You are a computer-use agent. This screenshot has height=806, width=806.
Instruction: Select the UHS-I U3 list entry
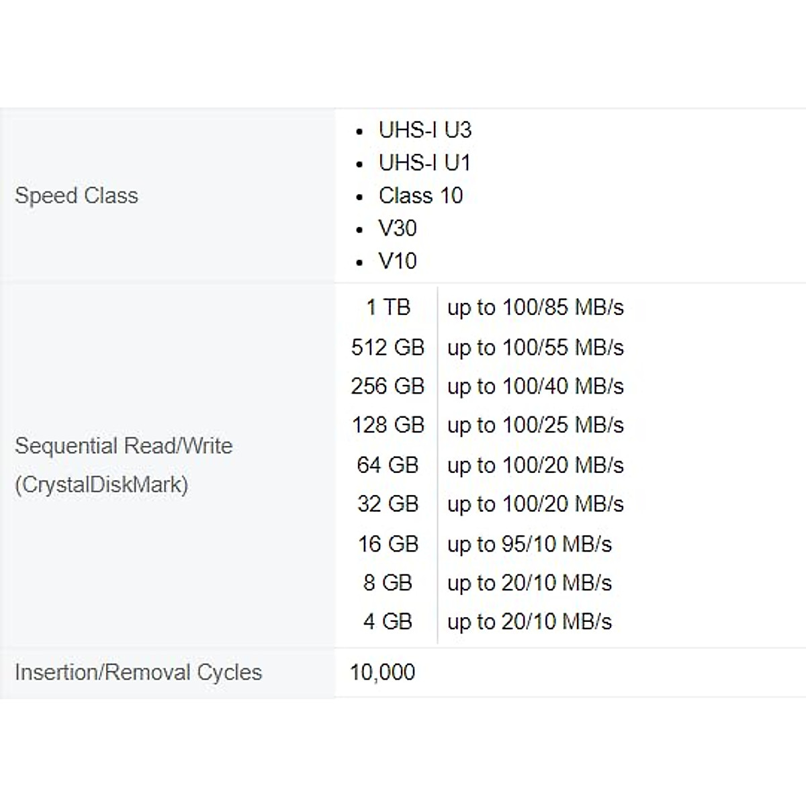[424, 130]
